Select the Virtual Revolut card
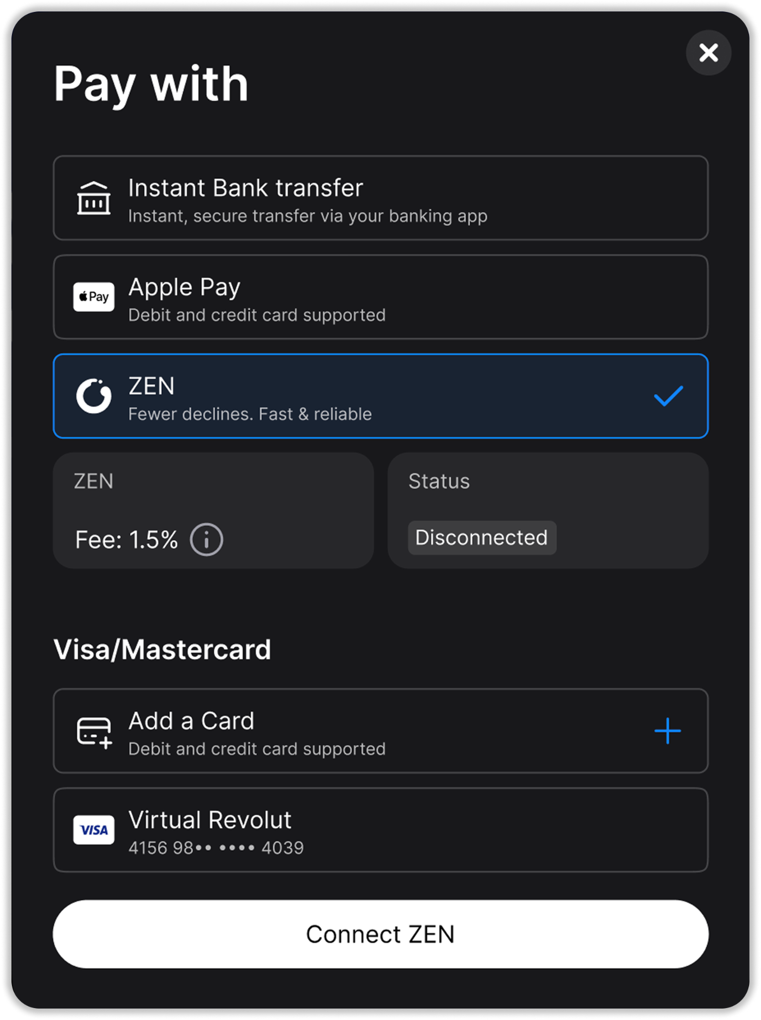The height and width of the screenshot is (1020, 761). (380, 830)
